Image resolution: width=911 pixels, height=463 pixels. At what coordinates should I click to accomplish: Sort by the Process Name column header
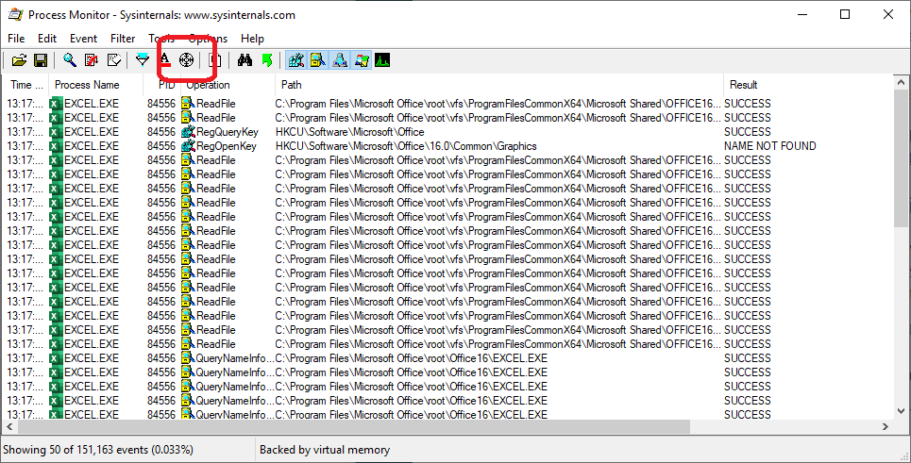[87, 85]
